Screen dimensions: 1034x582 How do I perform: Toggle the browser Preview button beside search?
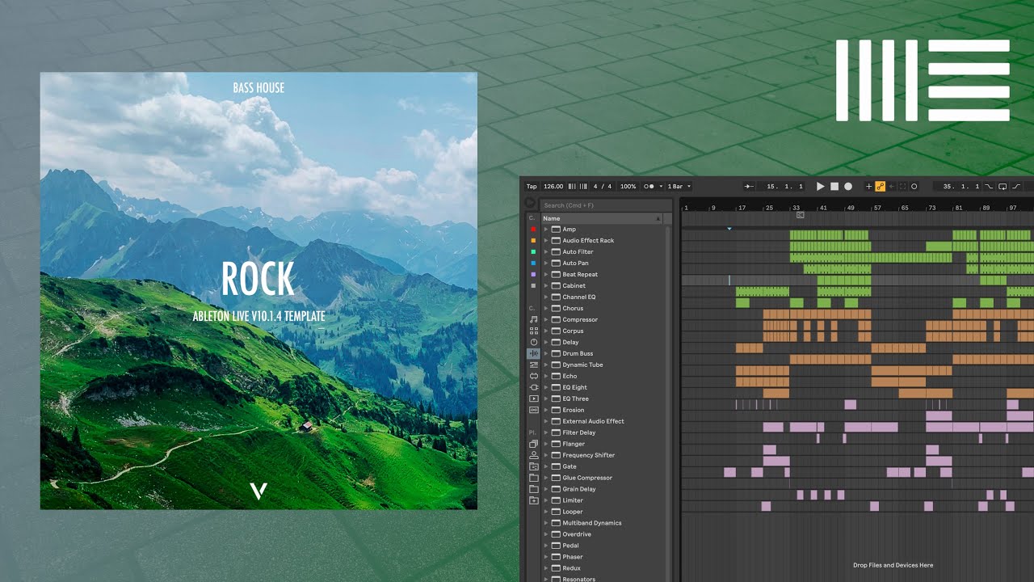coord(530,203)
